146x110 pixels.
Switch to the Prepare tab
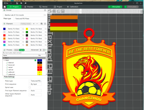[x=14, y=7]
